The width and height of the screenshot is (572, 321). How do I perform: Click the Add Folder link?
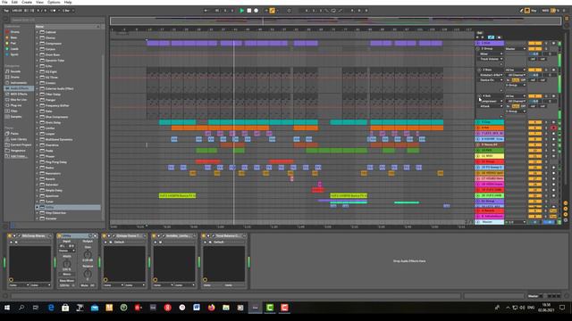[x=18, y=156]
